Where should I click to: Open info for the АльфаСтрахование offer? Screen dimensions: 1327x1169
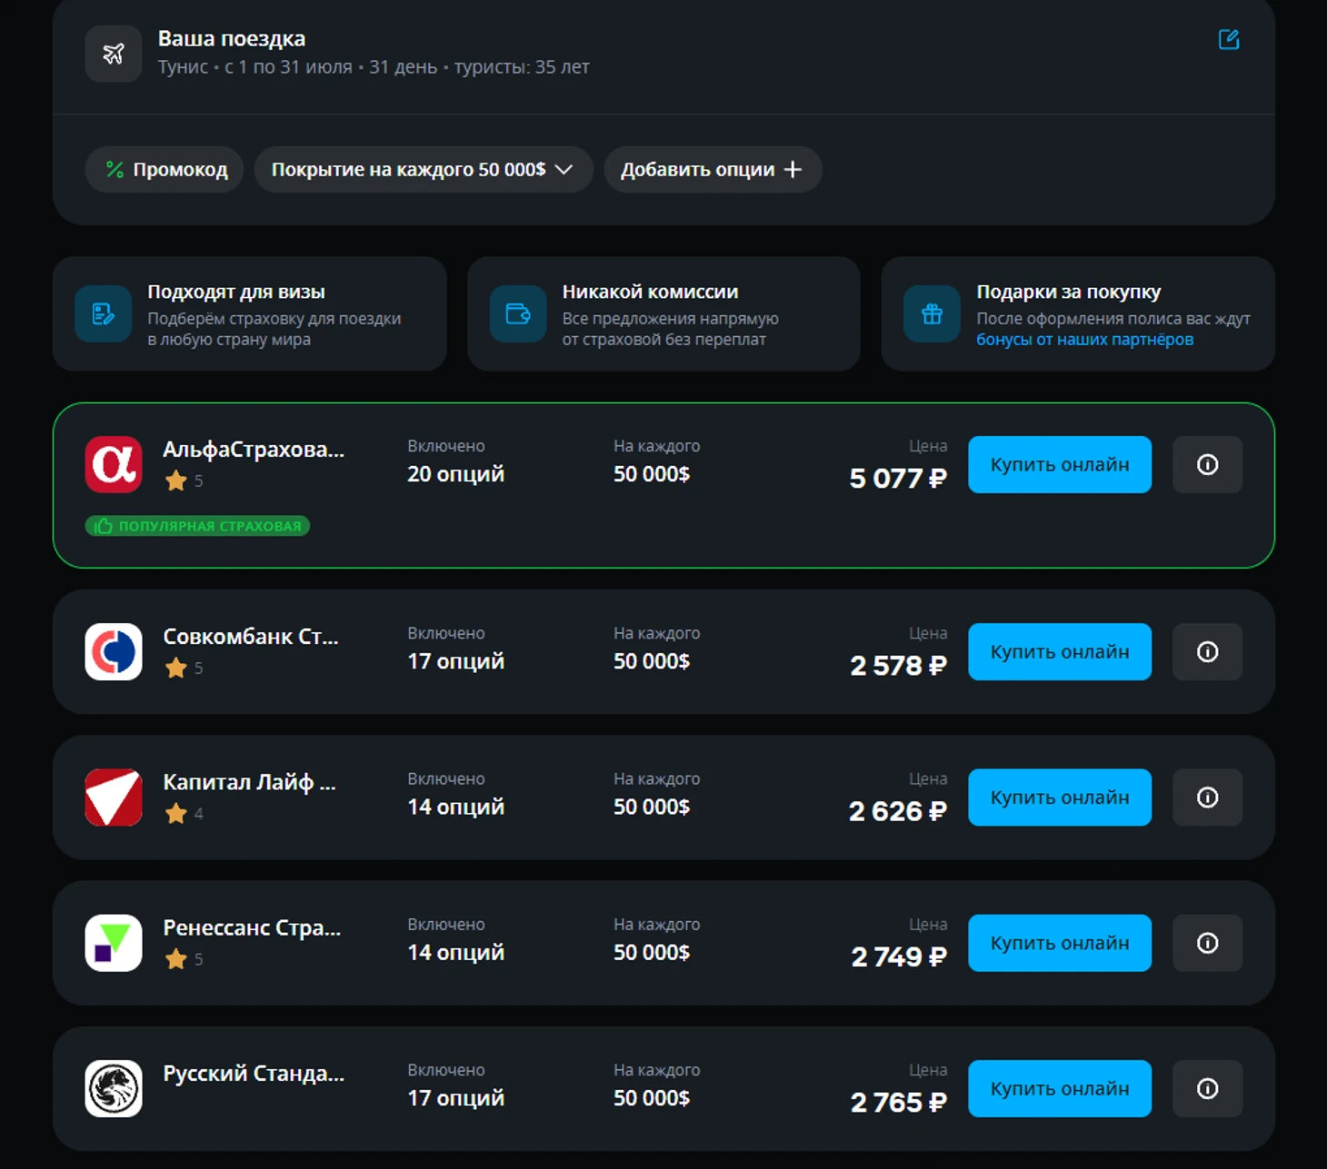(1207, 465)
